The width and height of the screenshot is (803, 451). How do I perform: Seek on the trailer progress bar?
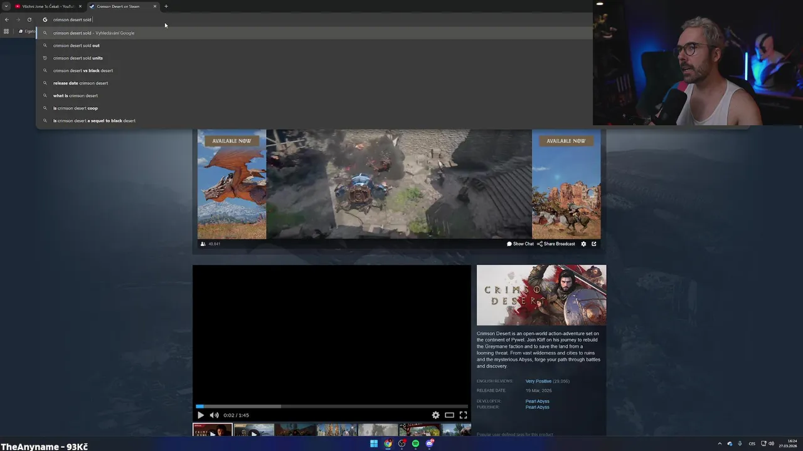click(332, 407)
